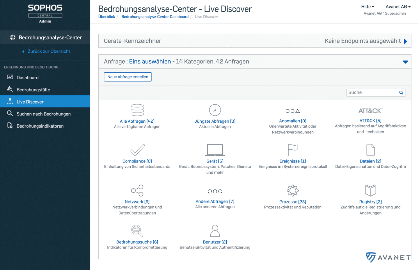Click the search magnifier icon in Suche field
The image size is (419, 270).
tap(401, 93)
